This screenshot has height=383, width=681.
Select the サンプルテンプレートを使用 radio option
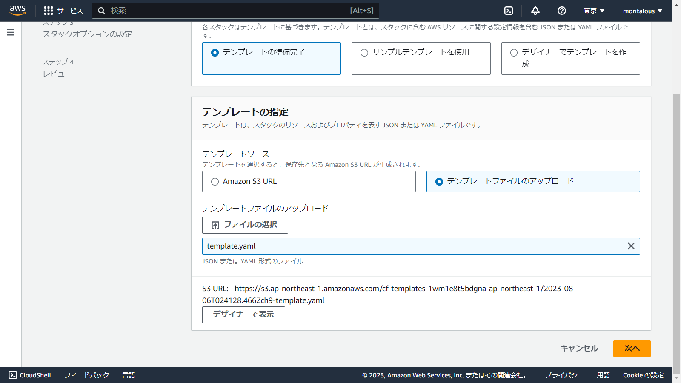click(364, 52)
